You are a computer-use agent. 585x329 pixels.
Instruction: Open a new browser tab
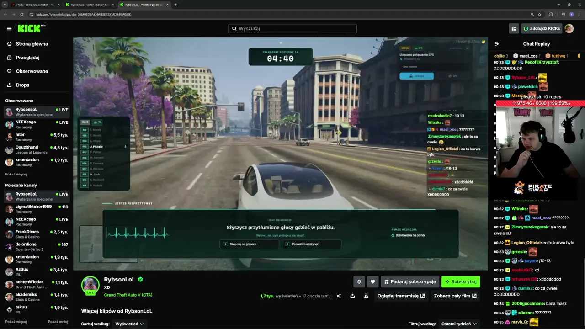click(175, 5)
